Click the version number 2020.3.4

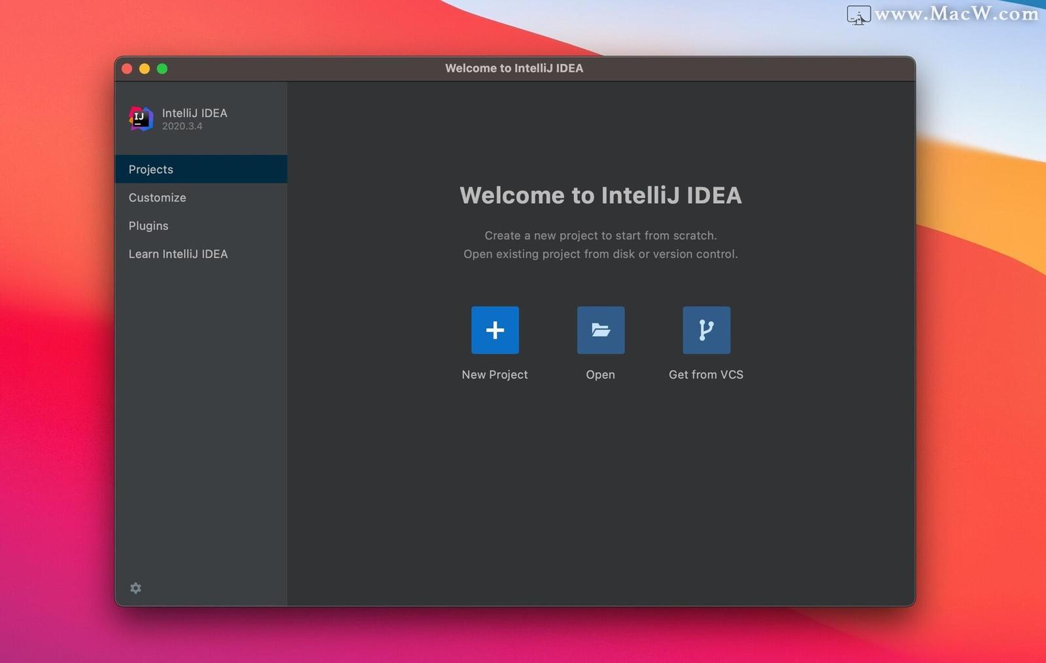coord(182,126)
